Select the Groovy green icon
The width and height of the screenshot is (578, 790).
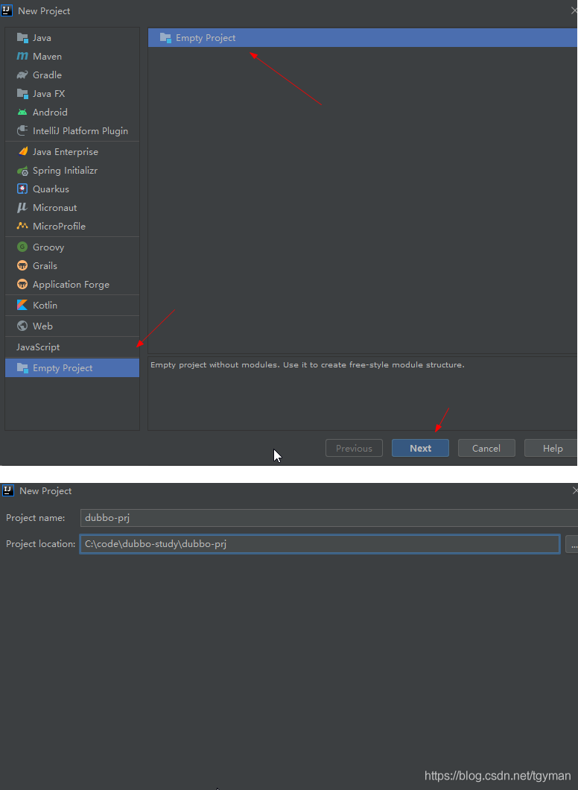(x=22, y=247)
